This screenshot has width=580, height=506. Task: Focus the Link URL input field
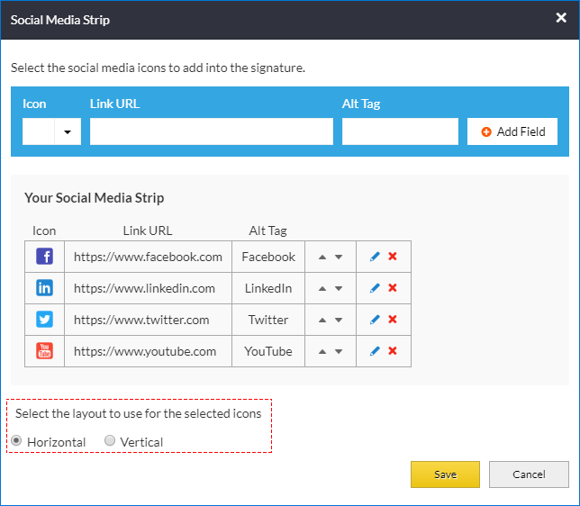(x=212, y=131)
